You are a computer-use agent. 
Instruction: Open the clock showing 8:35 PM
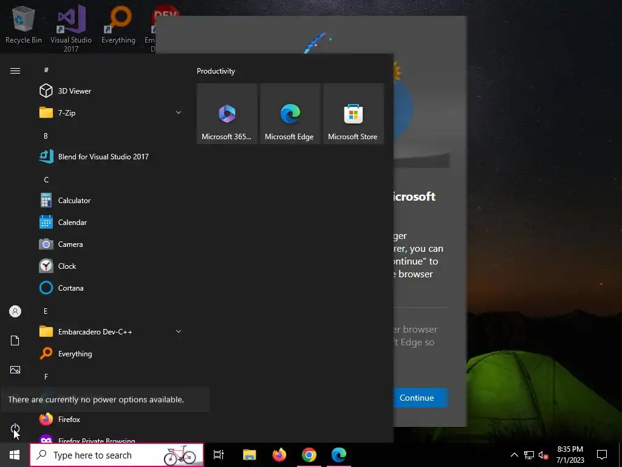point(570,455)
